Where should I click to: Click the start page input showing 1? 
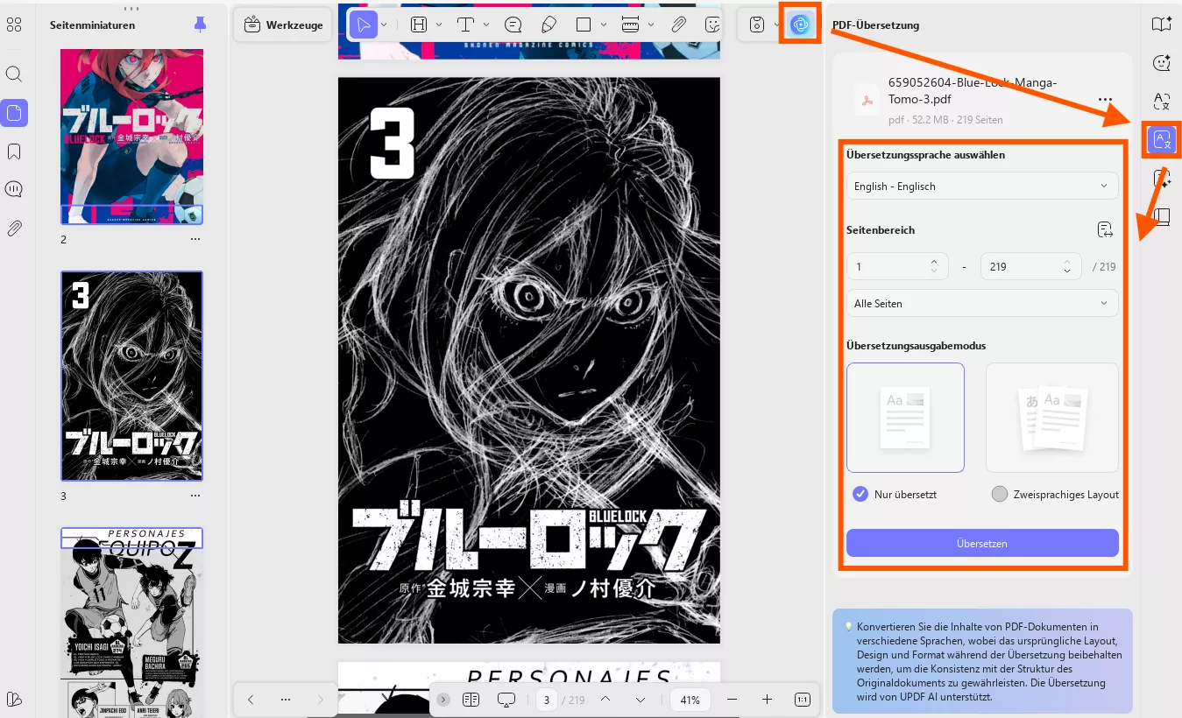tap(897, 266)
